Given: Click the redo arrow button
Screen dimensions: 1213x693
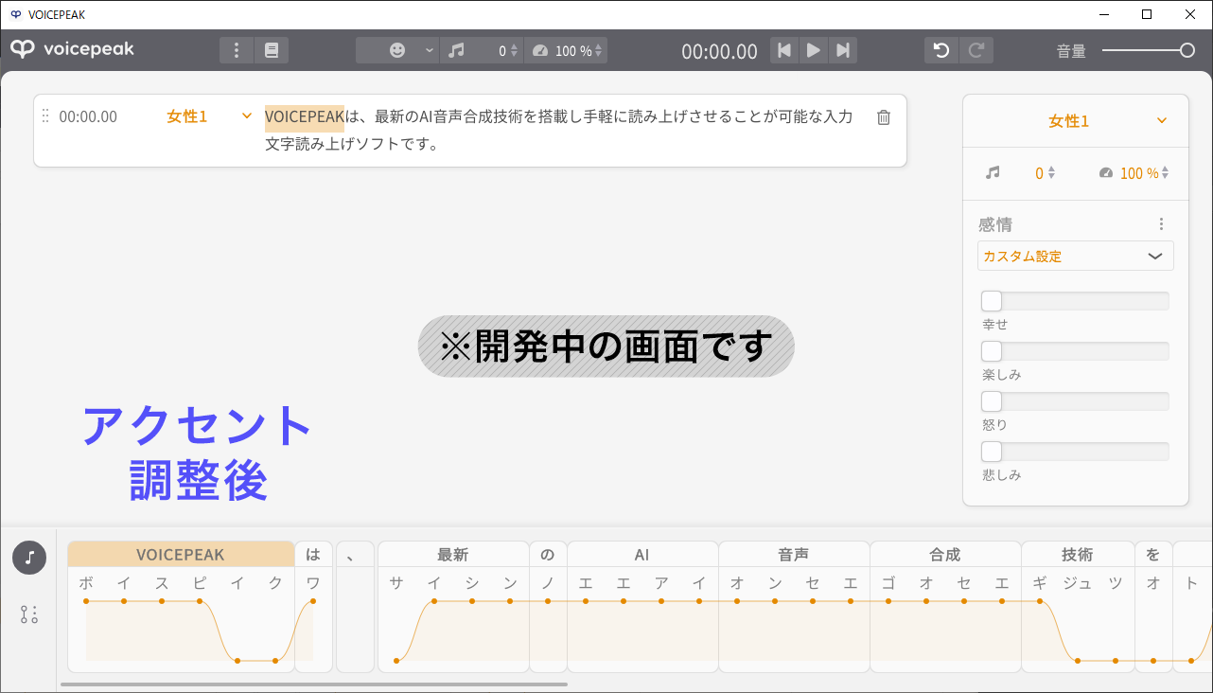Looking at the screenshot, I should (976, 50).
